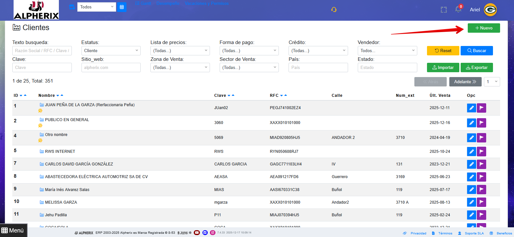The width and height of the screenshot is (514, 237).
Task: Click the Facebook icon in footer
Action: [x=205, y=232]
